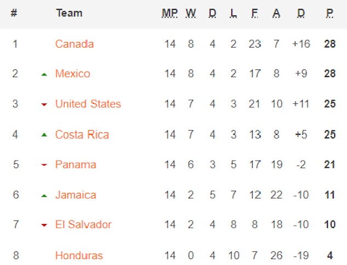Screen dimensions: 347x265
Task: Open the Canada team link
Action: pyautogui.click(x=75, y=44)
